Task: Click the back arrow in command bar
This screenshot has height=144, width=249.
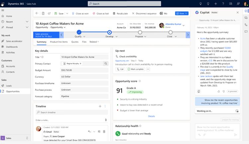Action: click(37, 13)
